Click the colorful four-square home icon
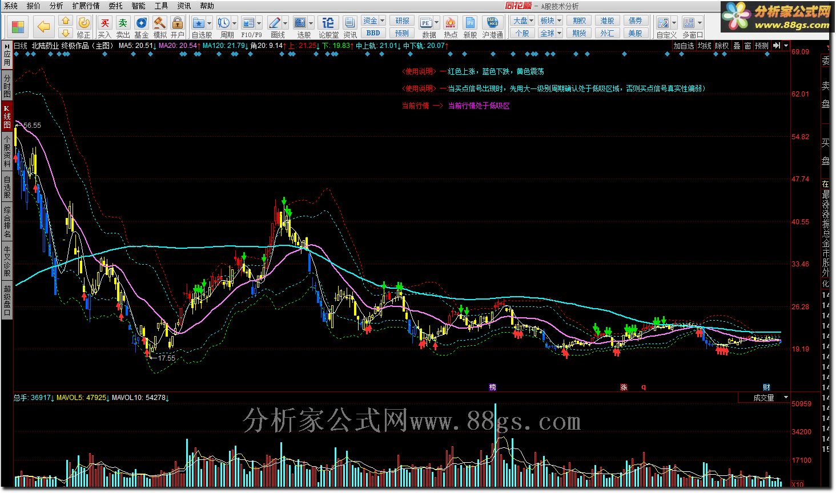Viewport: 836px width, 493px height. [18, 26]
